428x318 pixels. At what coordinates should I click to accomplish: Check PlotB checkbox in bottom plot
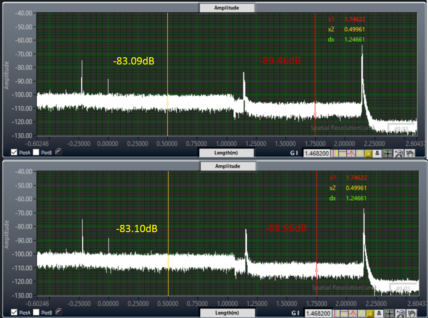point(36,312)
